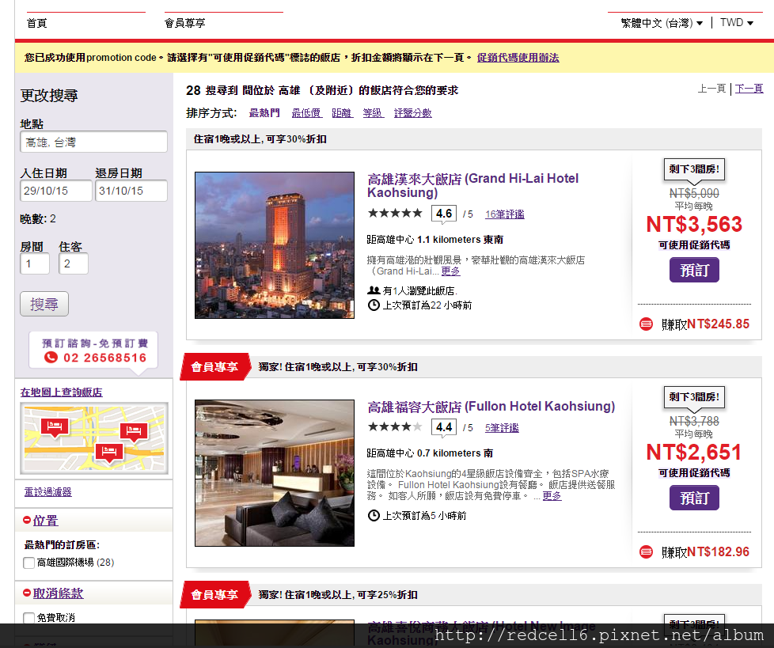Sort results by 最熱門
774x648 pixels.
click(x=264, y=113)
